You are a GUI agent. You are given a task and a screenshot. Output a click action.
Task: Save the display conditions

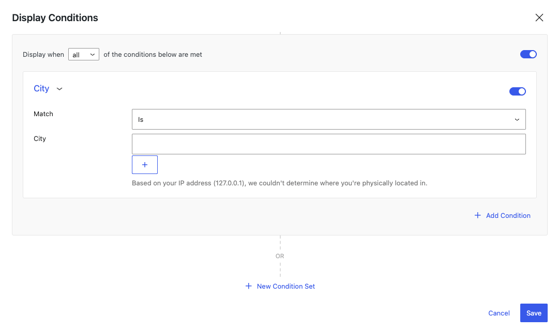(534, 313)
